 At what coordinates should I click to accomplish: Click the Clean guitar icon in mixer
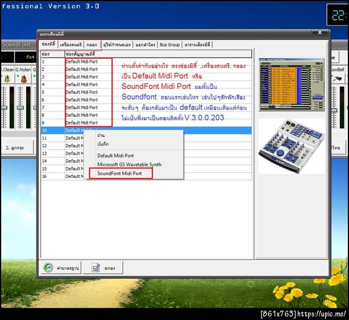[7, 79]
